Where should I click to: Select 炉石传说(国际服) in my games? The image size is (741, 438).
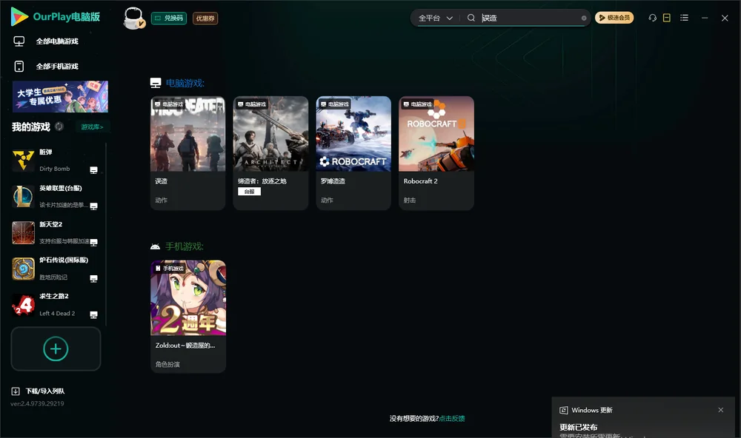[x=56, y=269]
